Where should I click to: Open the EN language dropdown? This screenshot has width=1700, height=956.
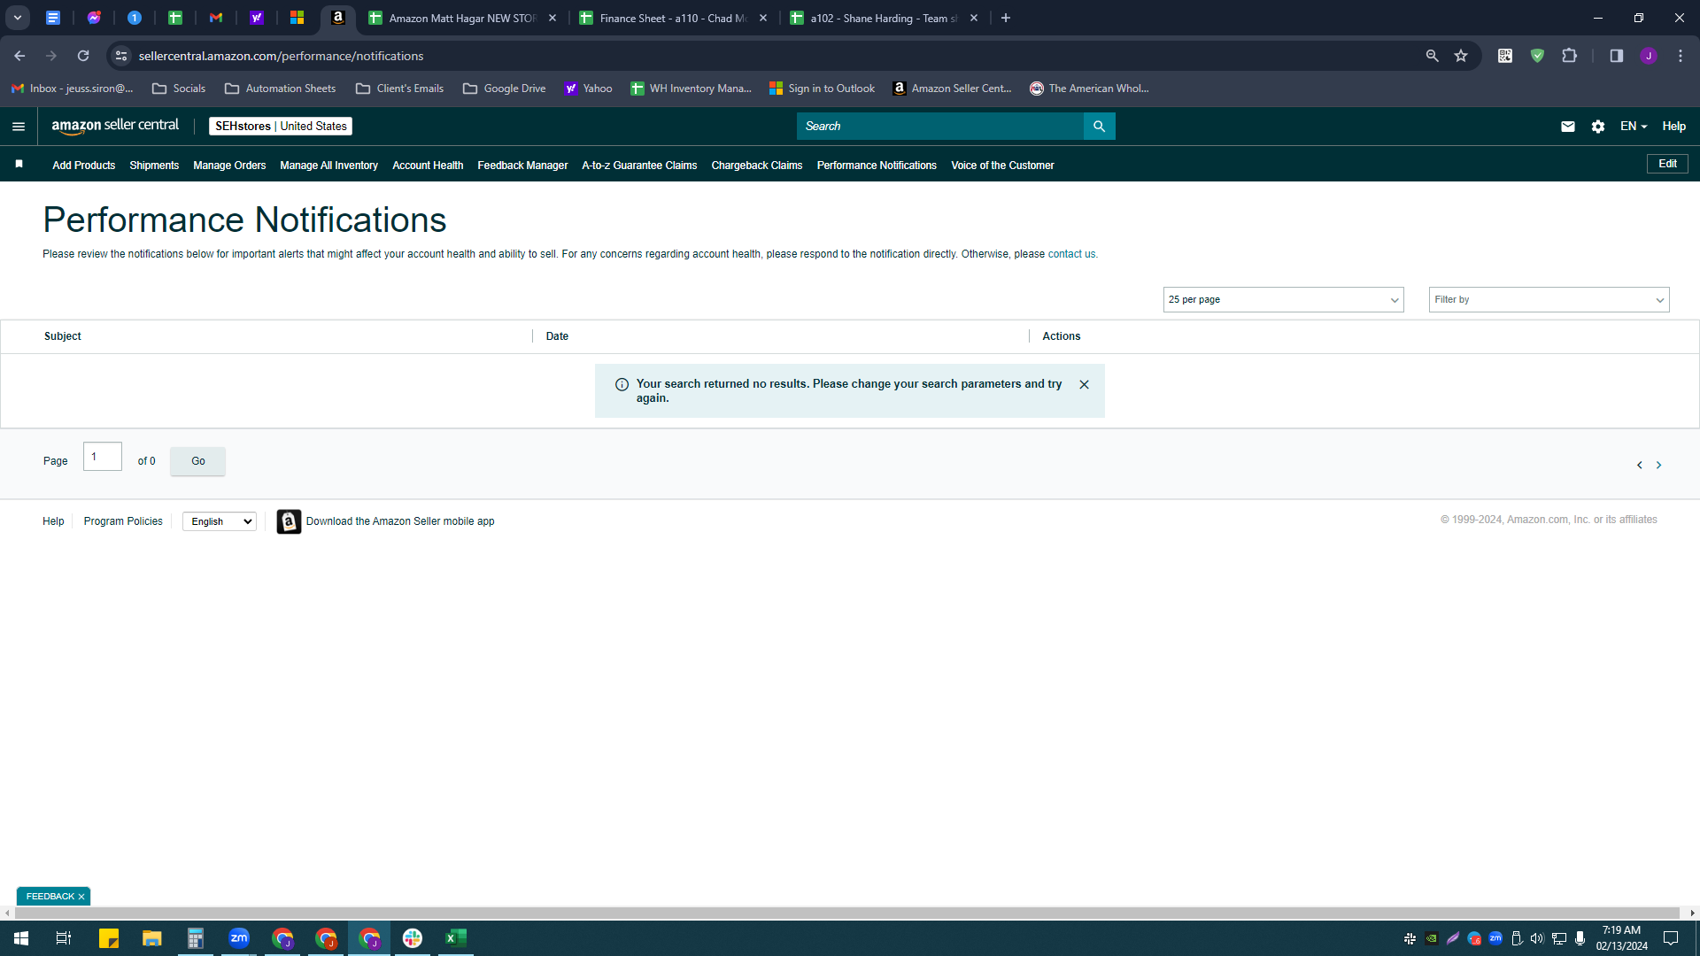[x=1633, y=127]
